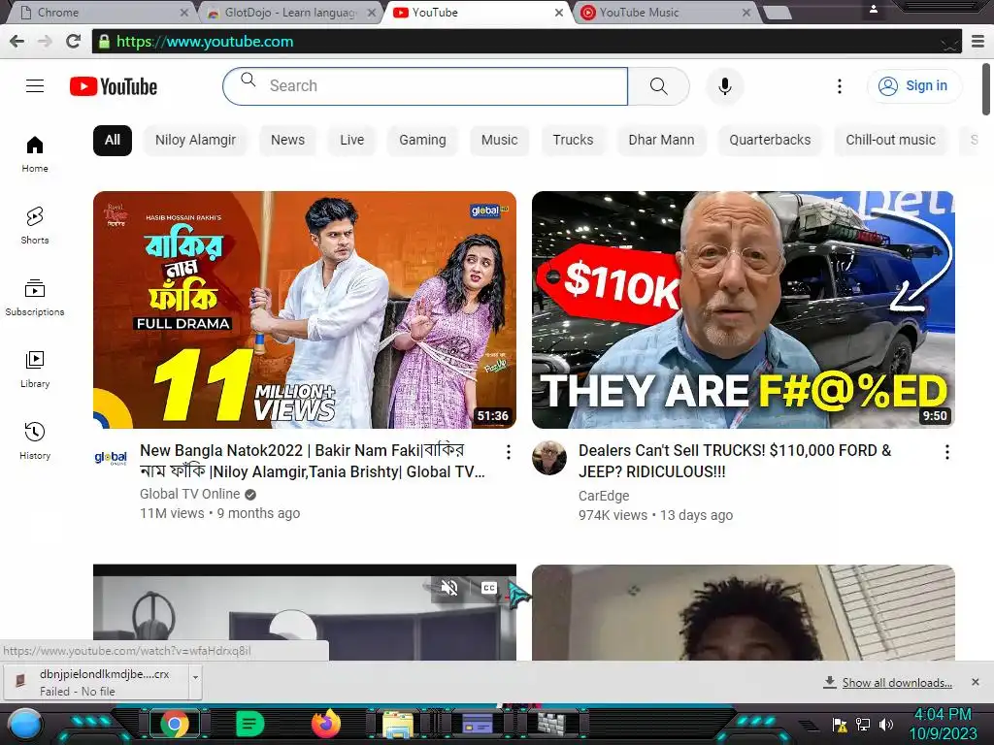This screenshot has width=994, height=745.
Task: Click Global TV channel avatar
Action: point(111,458)
